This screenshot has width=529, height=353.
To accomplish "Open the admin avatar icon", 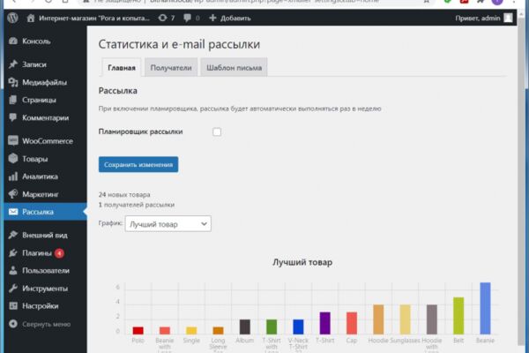I will 508,18.
